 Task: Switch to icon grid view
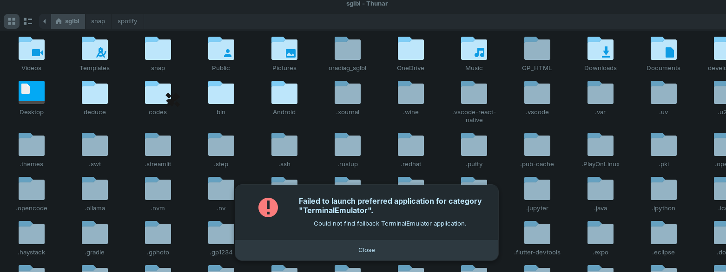tap(12, 21)
